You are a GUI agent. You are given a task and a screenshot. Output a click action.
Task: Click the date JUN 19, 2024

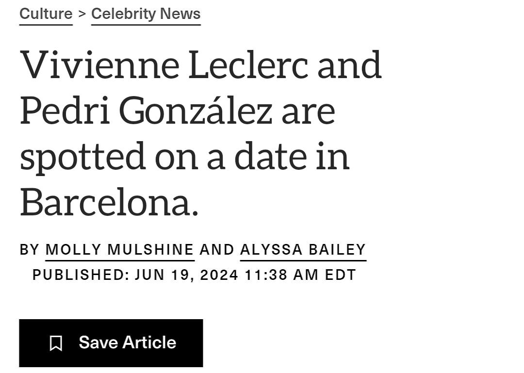click(x=186, y=275)
